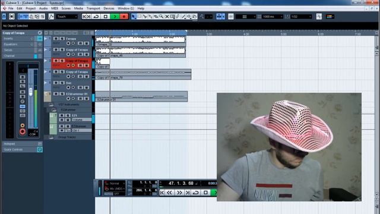Screen dimensions: 380x214
Task: Open the Mixer from toolbar
Action: [x=43, y=17]
